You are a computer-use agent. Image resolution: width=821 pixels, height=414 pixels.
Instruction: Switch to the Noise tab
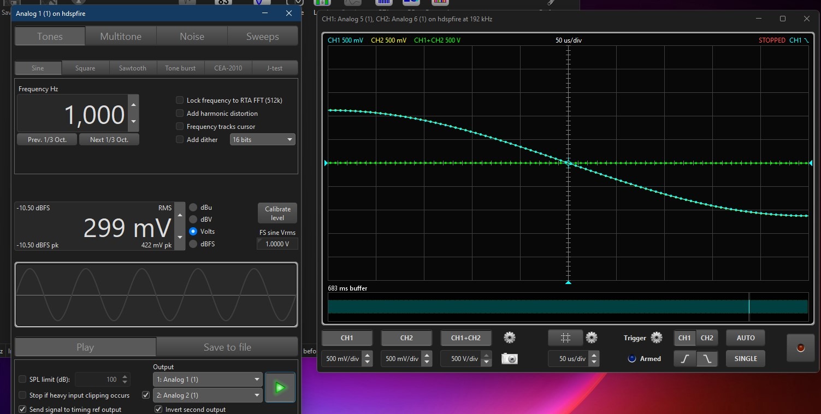pos(192,36)
